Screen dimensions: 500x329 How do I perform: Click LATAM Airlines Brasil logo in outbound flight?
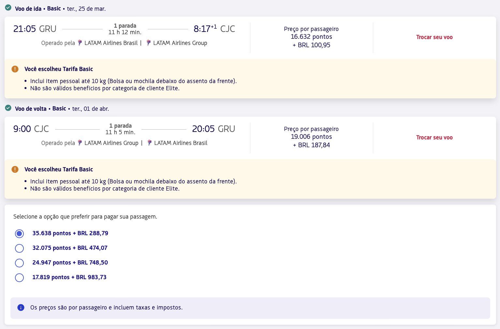point(80,43)
